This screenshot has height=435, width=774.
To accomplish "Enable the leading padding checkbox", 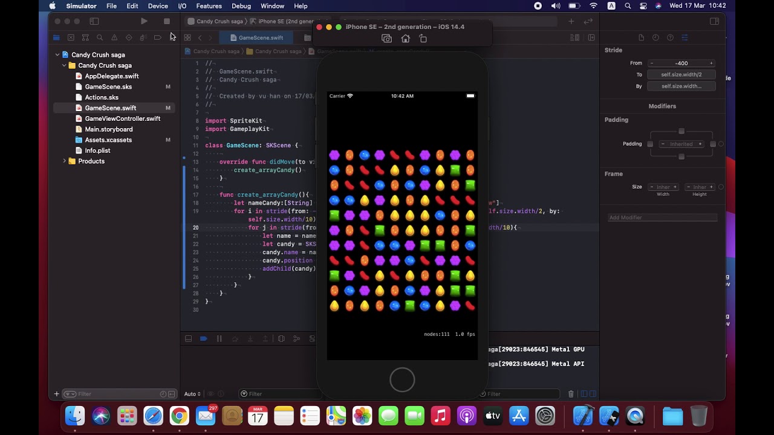I will click(x=650, y=144).
